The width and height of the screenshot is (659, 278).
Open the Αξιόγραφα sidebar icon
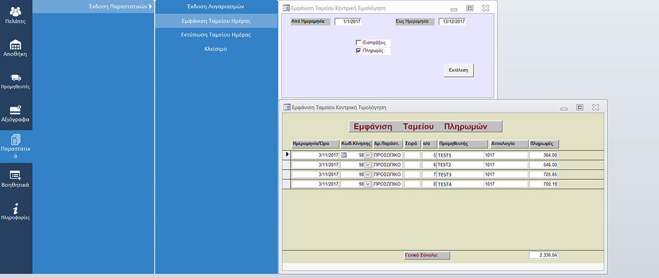16,113
